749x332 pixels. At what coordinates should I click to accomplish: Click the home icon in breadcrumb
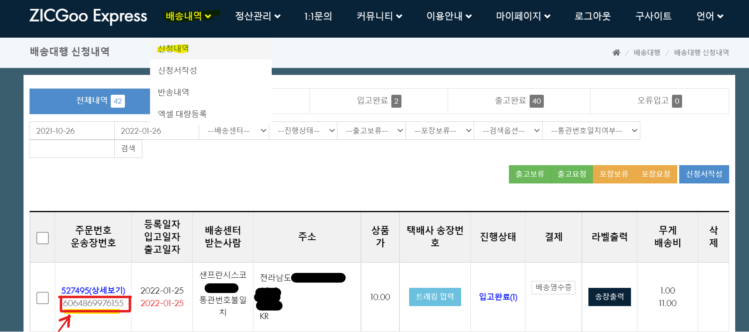tap(616, 53)
